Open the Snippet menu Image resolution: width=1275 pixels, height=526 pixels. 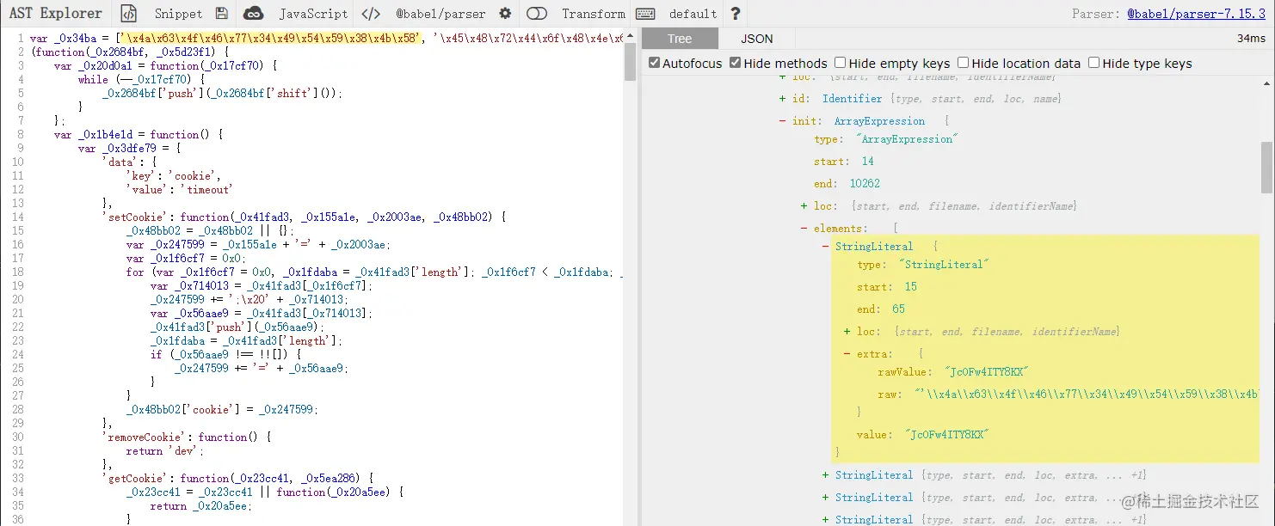[x=178, y=14]
